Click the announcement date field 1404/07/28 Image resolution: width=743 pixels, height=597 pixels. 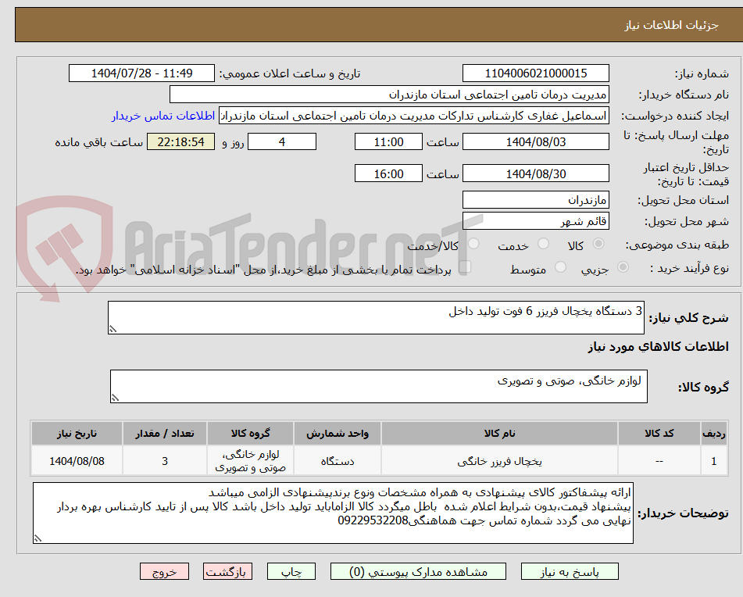point(141,73)
